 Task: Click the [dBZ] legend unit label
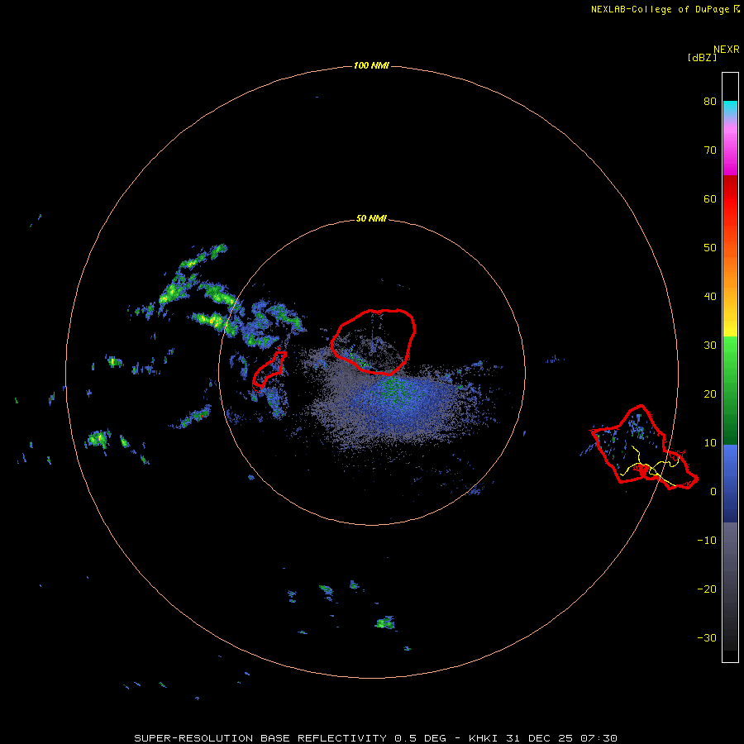click(702, 57)
